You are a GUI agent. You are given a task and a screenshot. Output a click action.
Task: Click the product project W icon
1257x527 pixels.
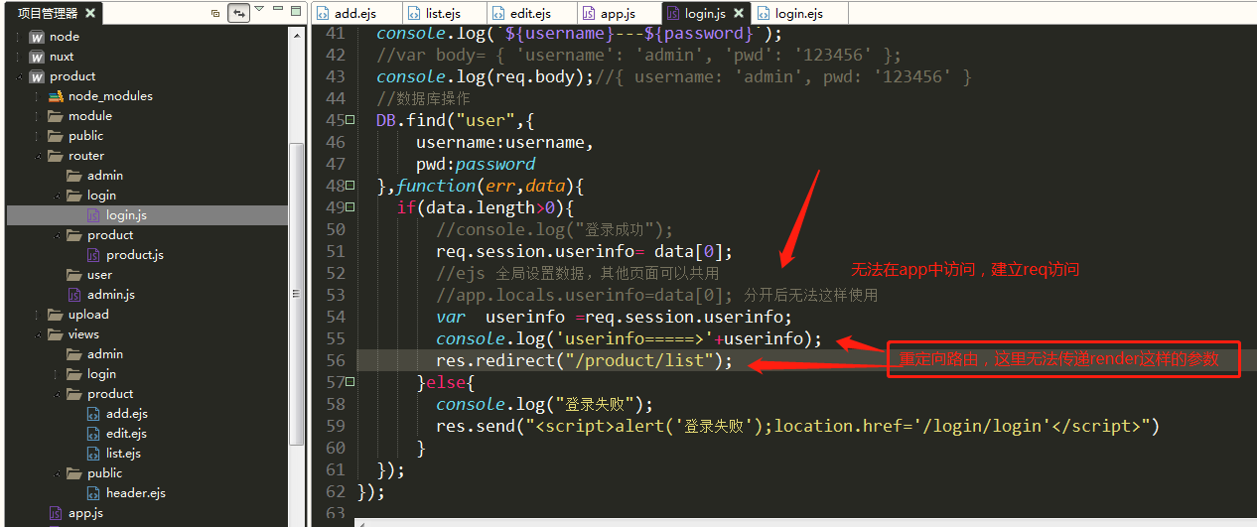click(x=37, y=76)
